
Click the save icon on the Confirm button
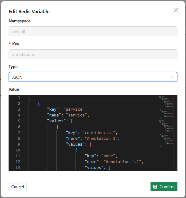click(x=155, y=187)
